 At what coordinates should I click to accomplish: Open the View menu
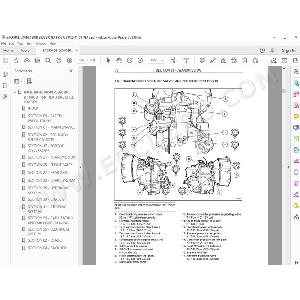click(x=20, y=43)
